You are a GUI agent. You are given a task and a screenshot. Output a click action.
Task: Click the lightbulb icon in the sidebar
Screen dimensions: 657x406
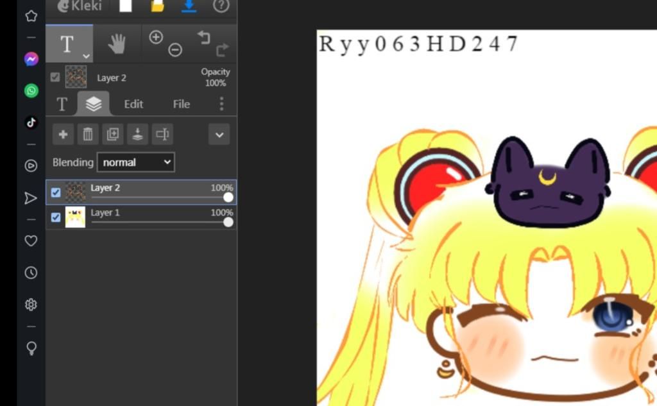pyautogui.click(x=31, y=348)
